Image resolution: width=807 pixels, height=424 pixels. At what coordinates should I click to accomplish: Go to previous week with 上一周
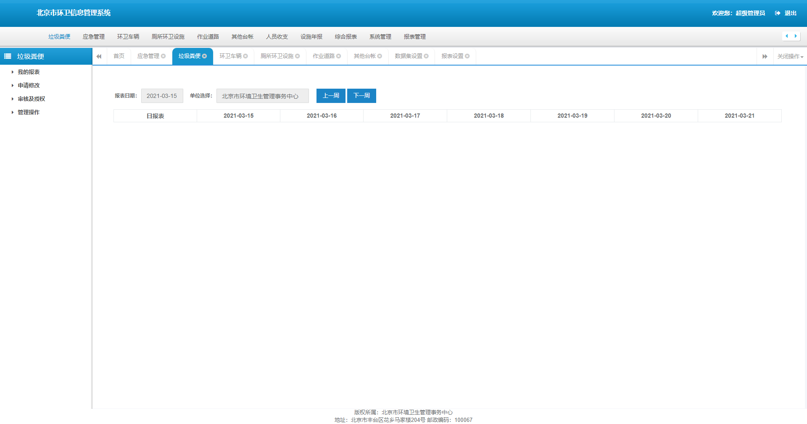331,96
